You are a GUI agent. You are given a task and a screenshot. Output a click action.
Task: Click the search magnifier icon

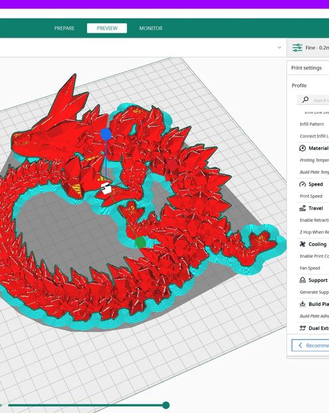pyautogui.click(x=305, y=99)
